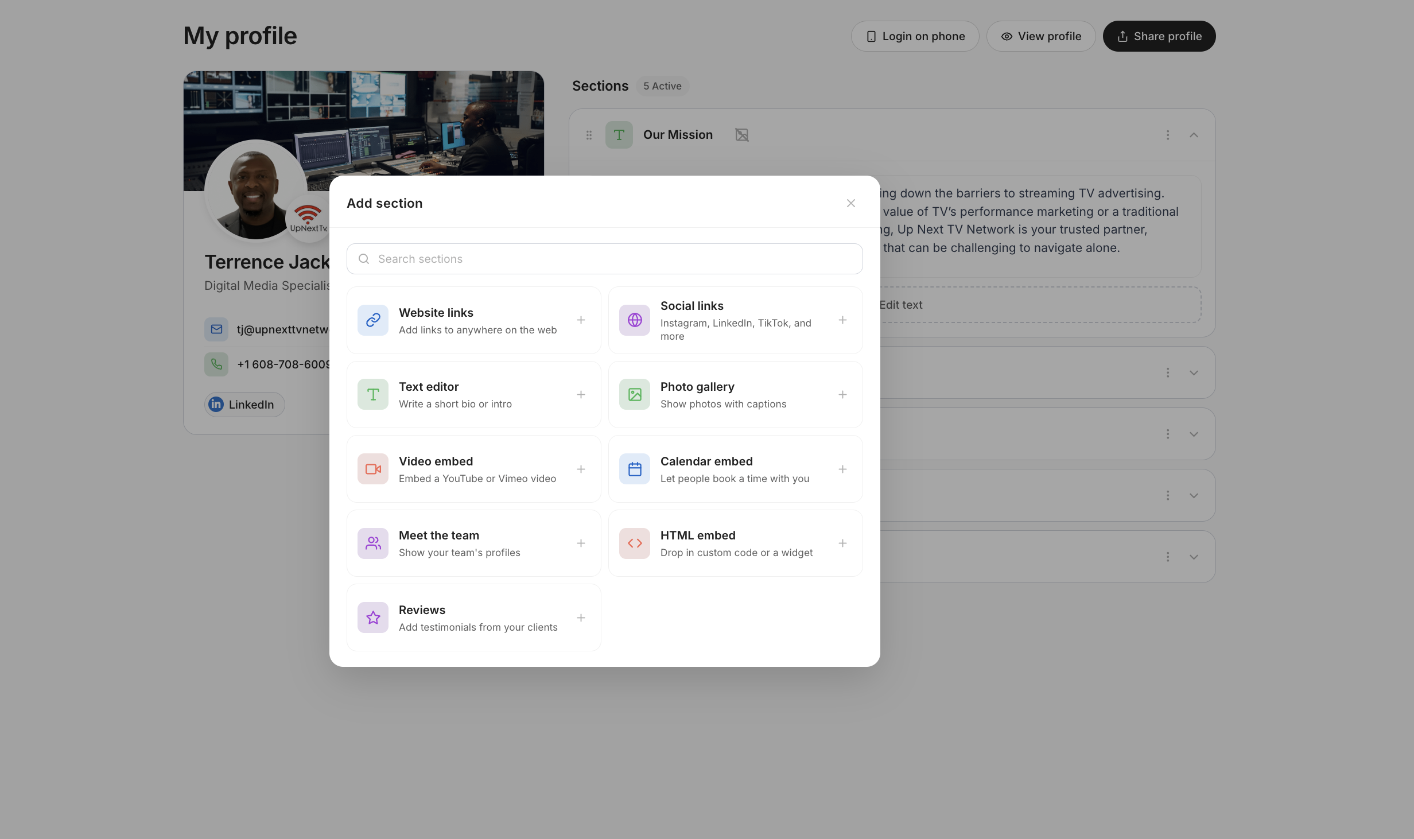Screen dimensions: 1414x839
Task: Add the Calendar embed section with plus
Action: pos(842,469)
